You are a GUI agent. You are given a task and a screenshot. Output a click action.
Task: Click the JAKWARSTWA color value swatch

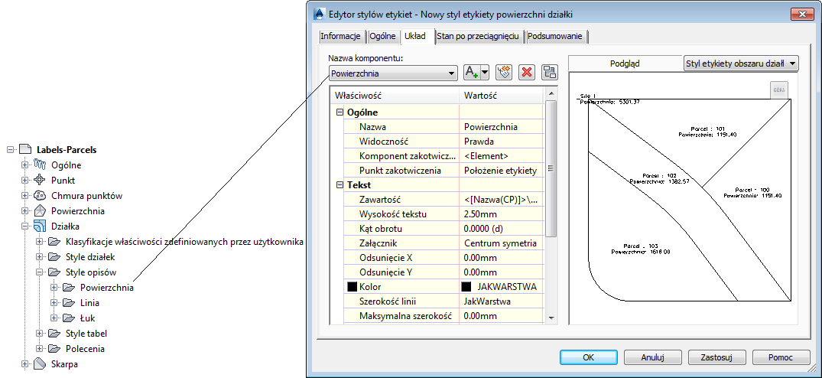point(466,287)
